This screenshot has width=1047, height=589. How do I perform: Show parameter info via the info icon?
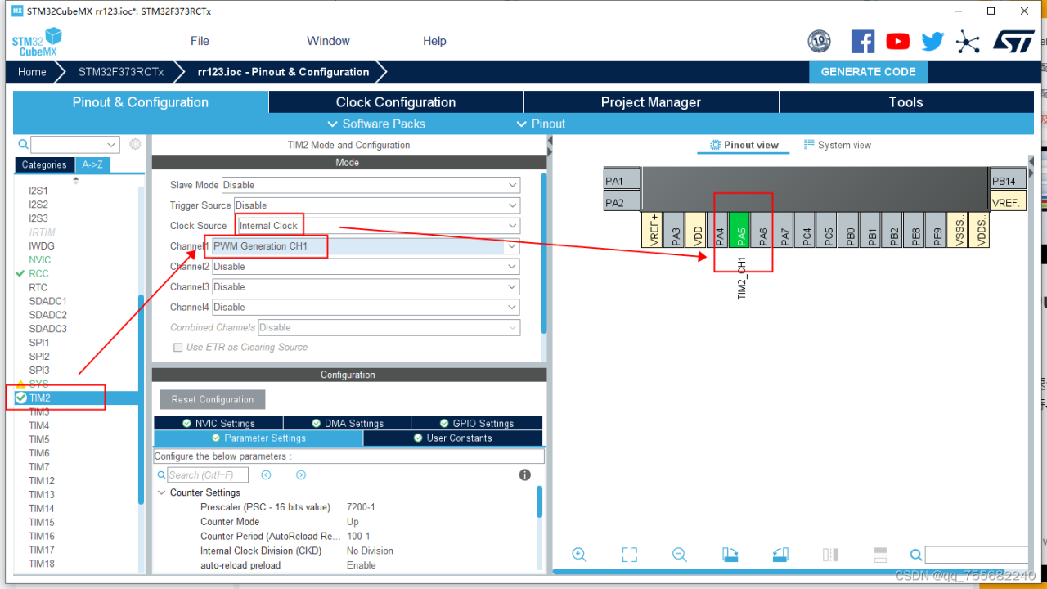[525, 475]
